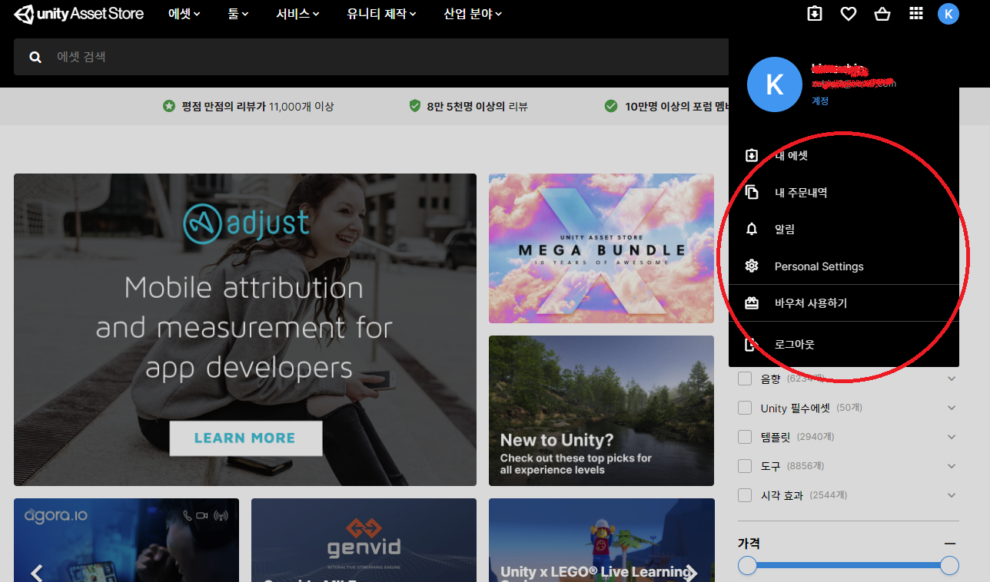Click the green star review badge icon
Viewport: 990px width, 582px height.
point(168,106)
